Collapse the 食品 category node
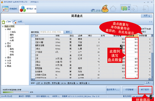The image size is (155, 101). (x=6, y=29)
